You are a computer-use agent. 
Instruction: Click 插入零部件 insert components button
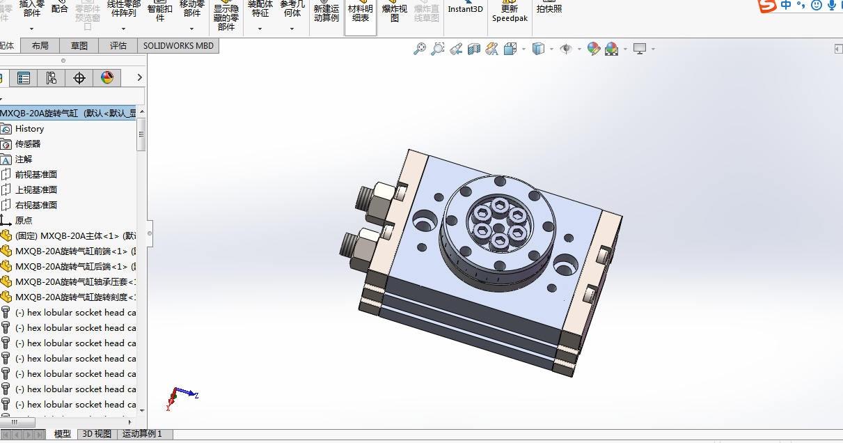(x=32, y=8)
